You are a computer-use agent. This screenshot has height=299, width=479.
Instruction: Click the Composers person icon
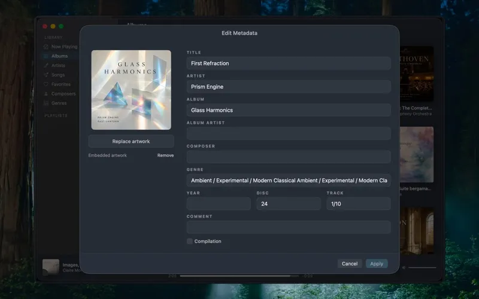46,94
